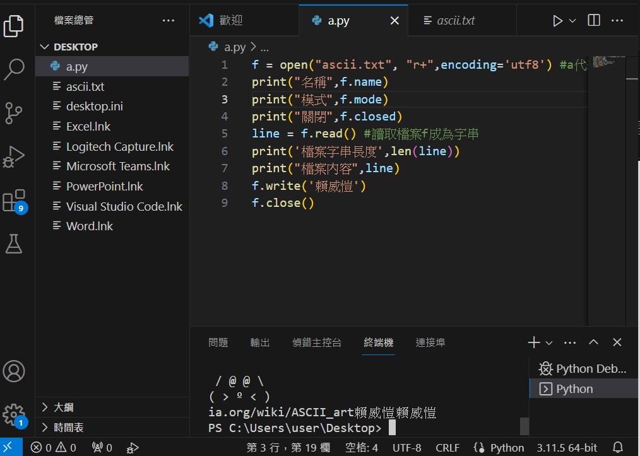Viewport: 640px width, 456px height.
Task: Open terminal launch profile dropdown arrow
Action: point(549,342)
